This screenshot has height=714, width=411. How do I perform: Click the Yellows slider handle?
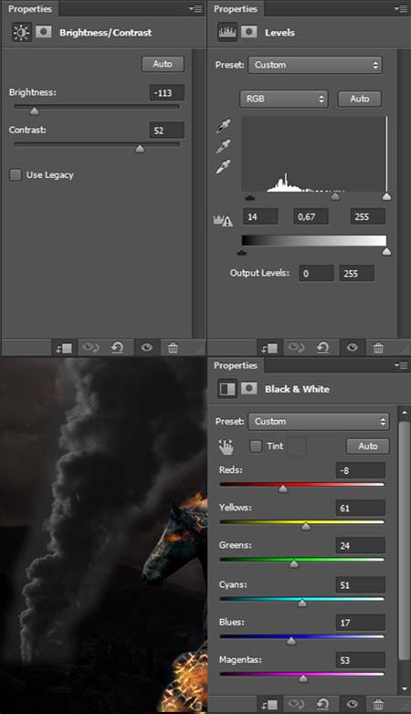[306, 527]
